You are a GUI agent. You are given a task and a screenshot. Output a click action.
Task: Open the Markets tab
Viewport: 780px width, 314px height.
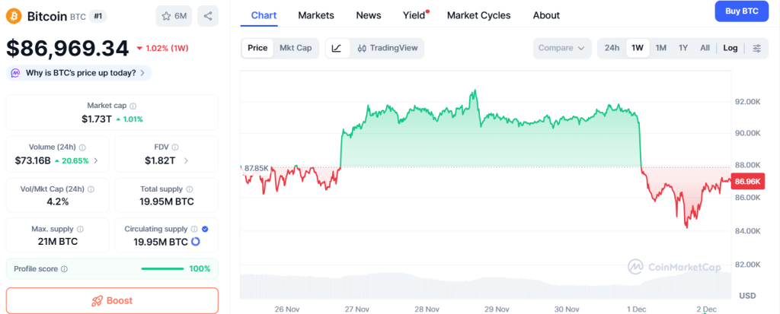(315, 15)
